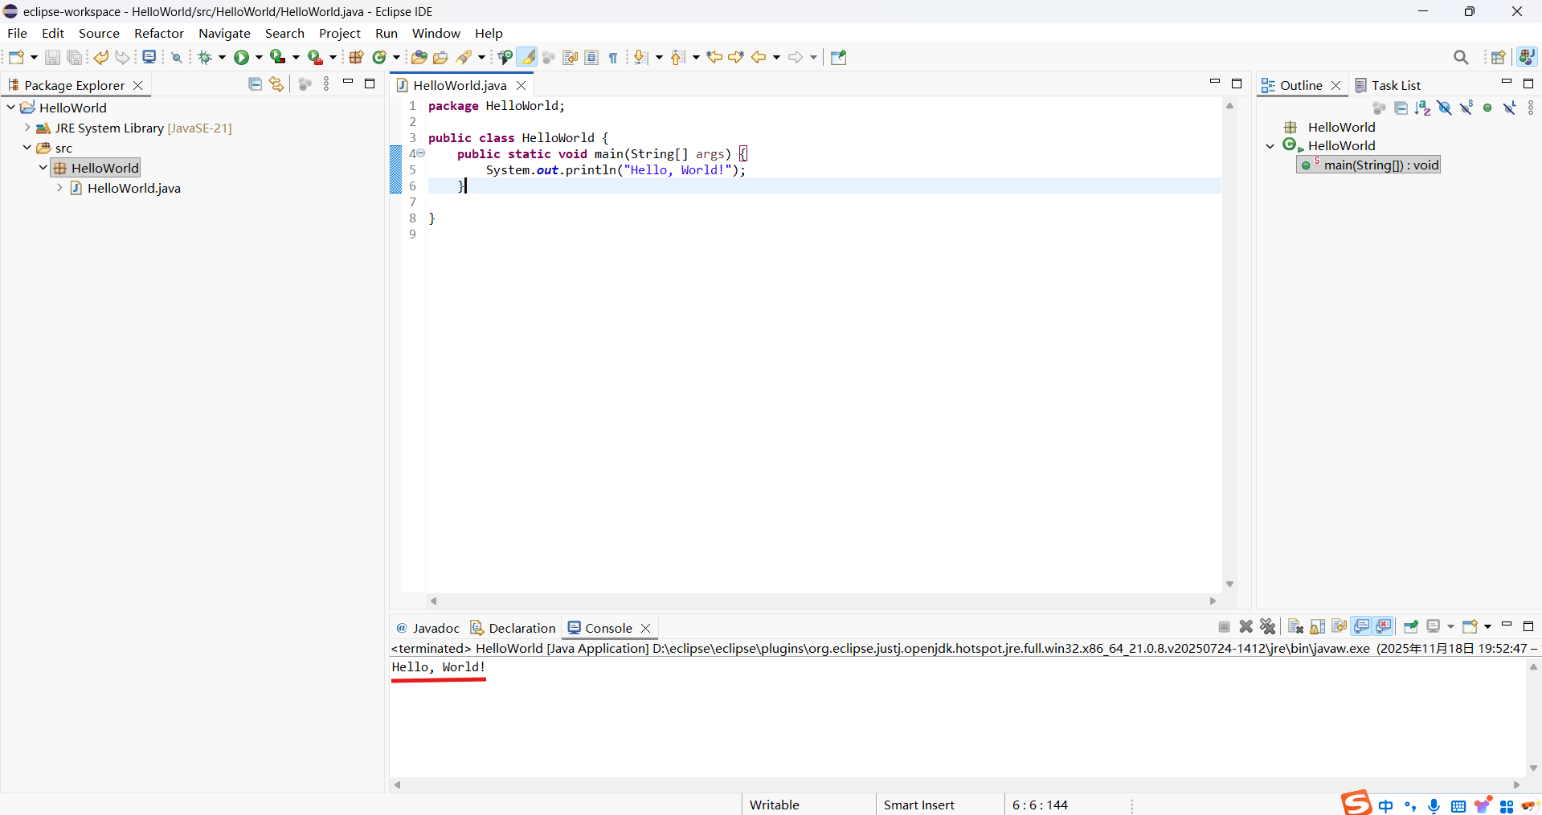Run the program with green play icon
This screenshot has height=815, width=1542.
[x=241, y=57]
